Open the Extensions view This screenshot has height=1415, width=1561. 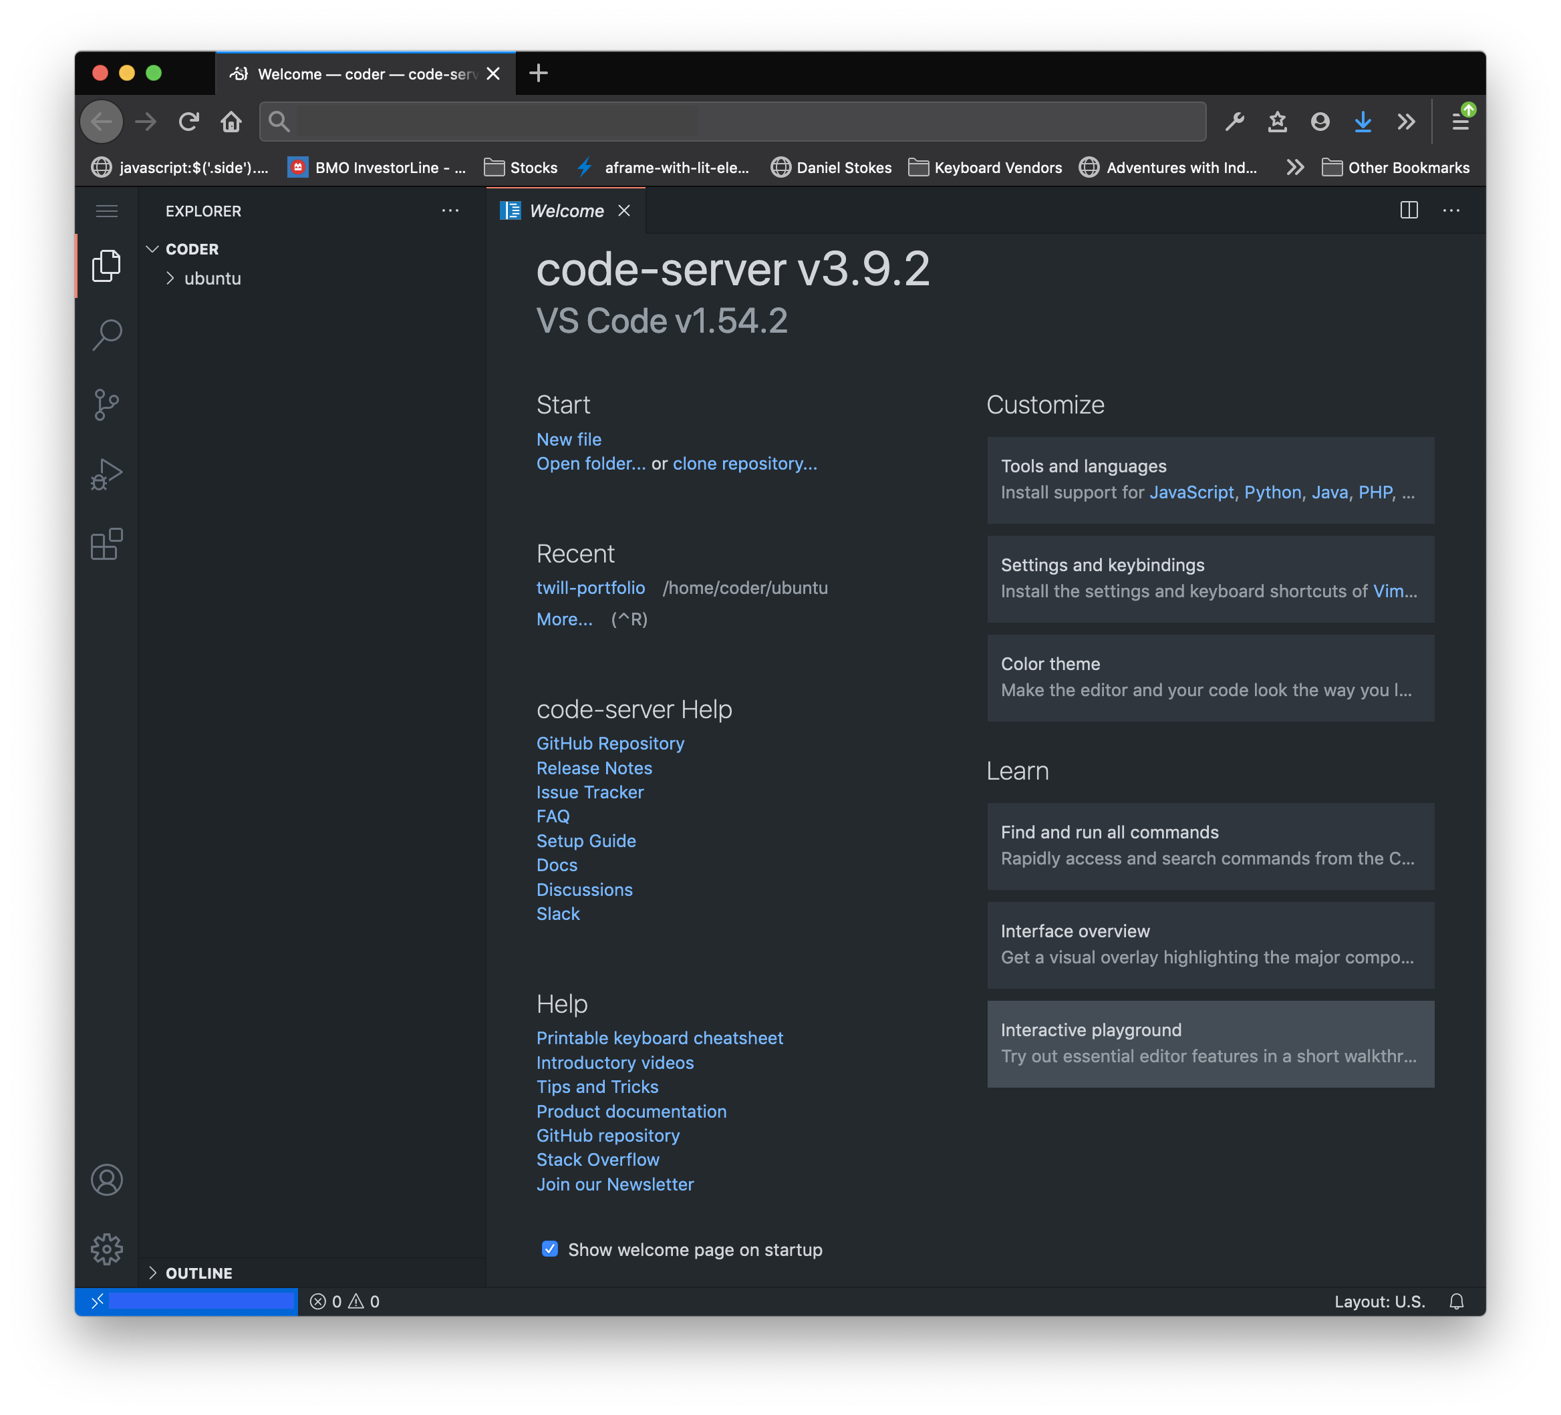(x=107, y=543)
